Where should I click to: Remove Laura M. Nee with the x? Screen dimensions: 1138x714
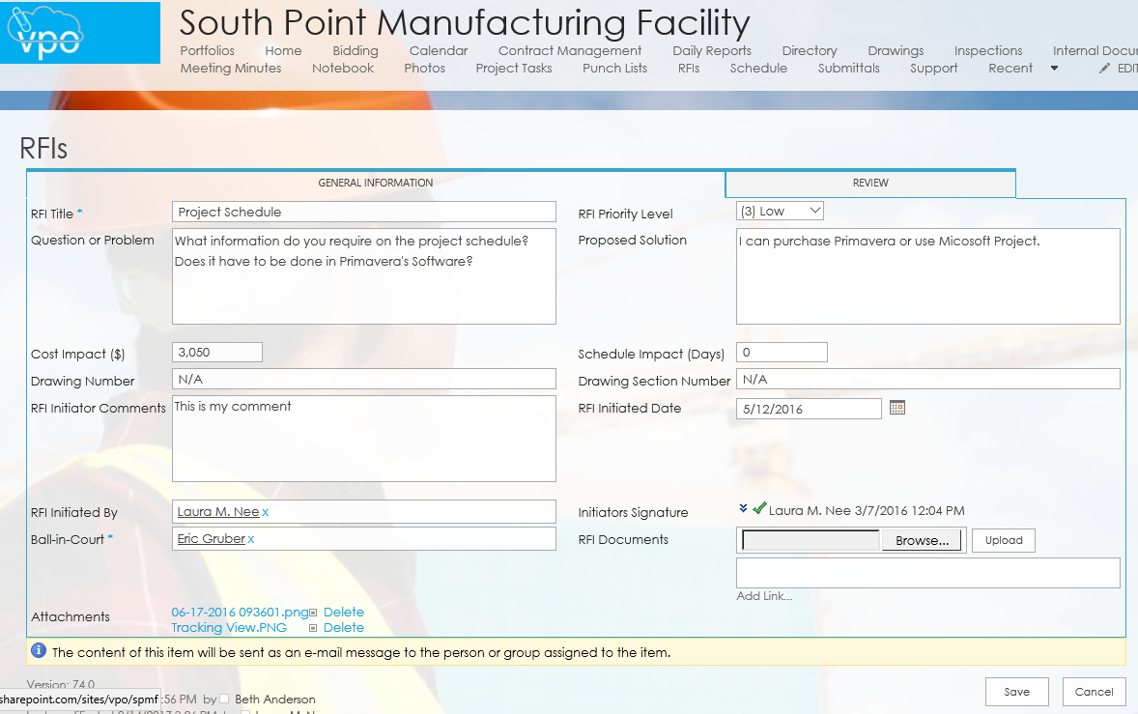tap(266, 512)
